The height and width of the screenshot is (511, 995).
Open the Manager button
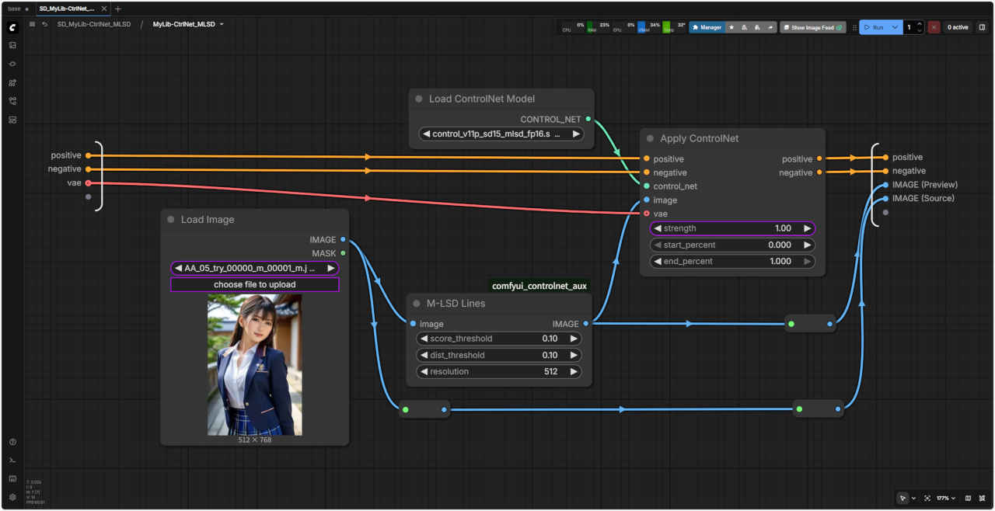click(707, 27)
